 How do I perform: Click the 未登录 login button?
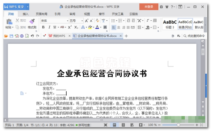tap(149, 7)
